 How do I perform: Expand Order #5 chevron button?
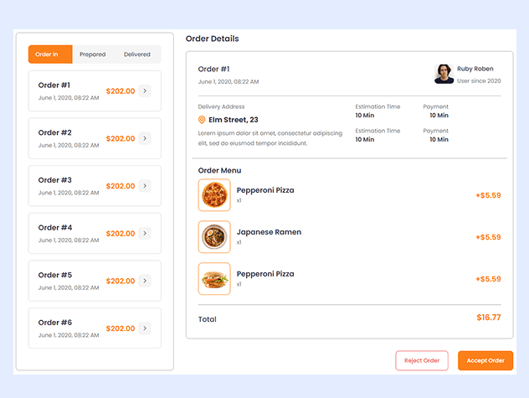tap(145, 281)
